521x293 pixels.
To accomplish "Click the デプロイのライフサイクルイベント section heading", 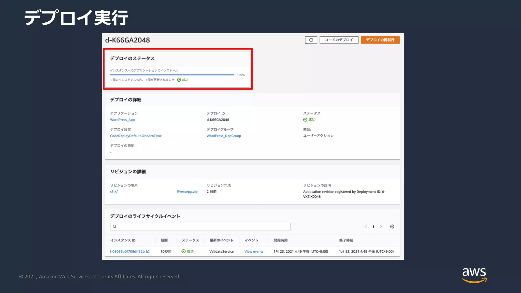I will coord(145,216).
